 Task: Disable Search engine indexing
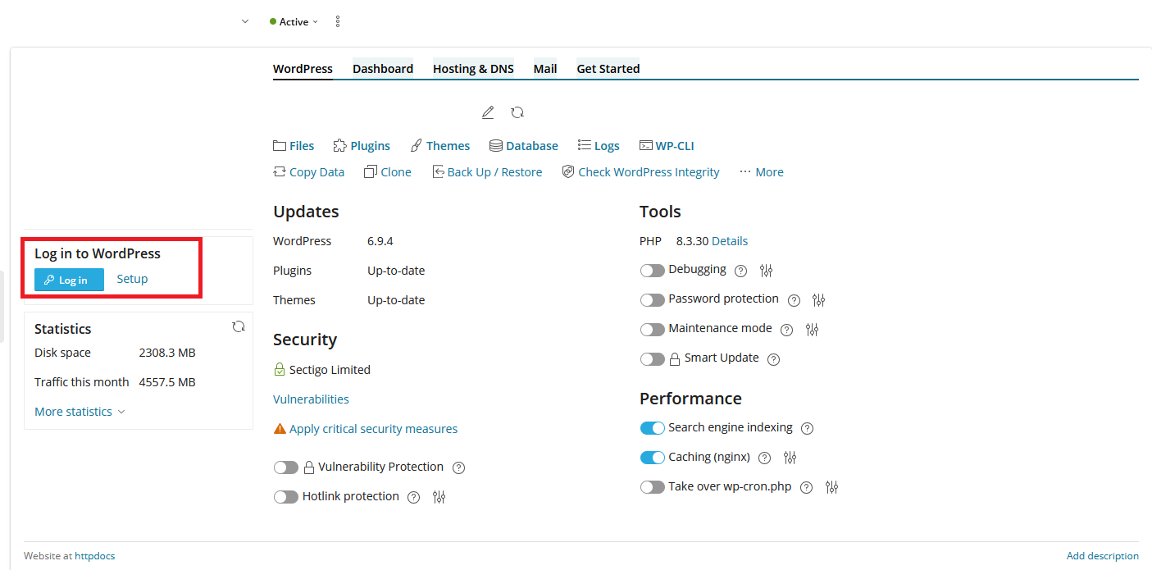(652, 428)
